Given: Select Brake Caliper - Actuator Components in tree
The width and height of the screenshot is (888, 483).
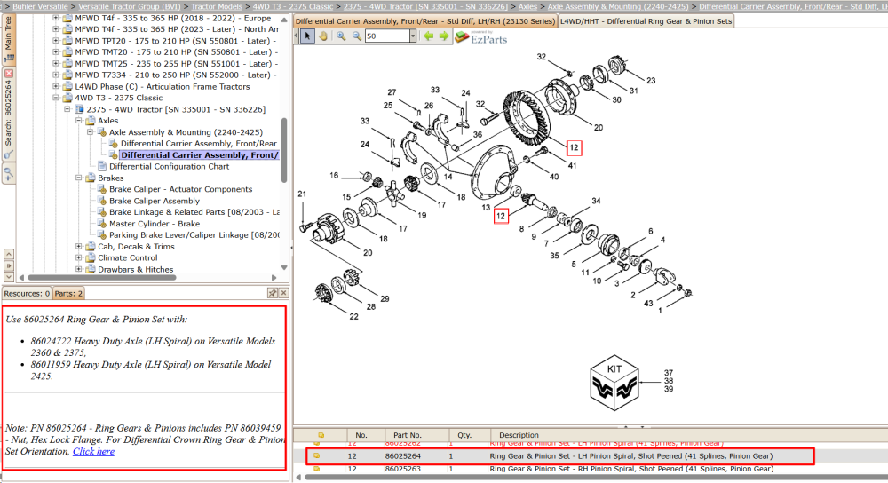Looking at the screenshot, I should tap(180, 189).
